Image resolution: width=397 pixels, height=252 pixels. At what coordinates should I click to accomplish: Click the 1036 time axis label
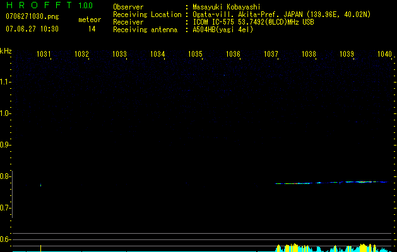point(233,54)
